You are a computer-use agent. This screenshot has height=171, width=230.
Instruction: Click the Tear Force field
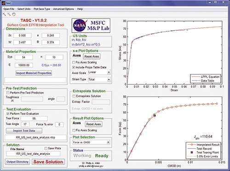pyautogui.click(x=34, y=119)
